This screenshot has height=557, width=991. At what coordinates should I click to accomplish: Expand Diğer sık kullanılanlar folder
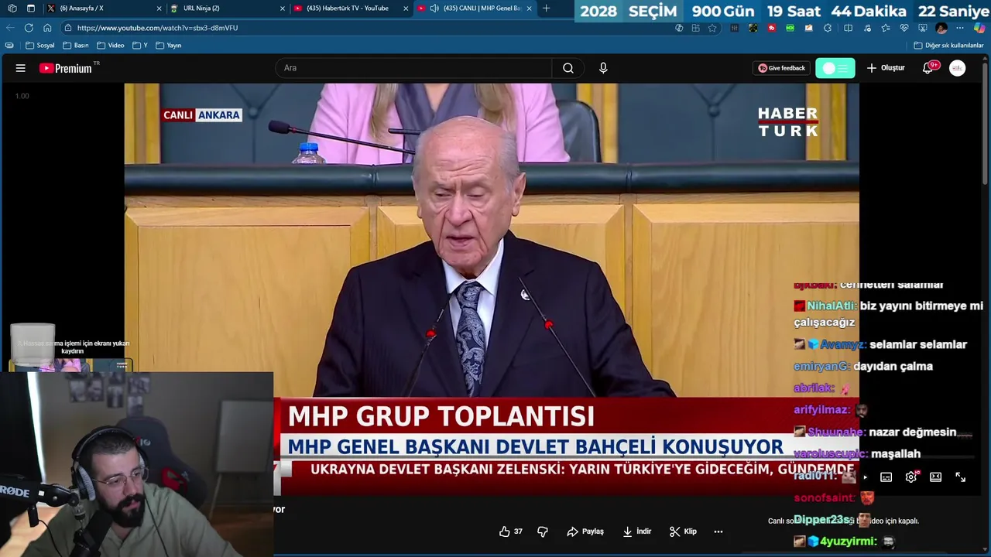pyautogui.click(x=948, y=46)
